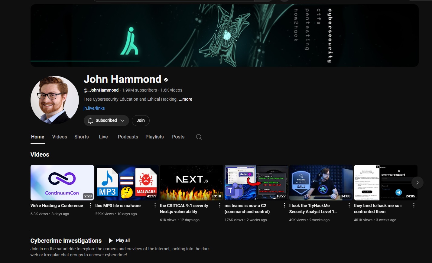This screenshot has height=263, width=432.
Task: Open the ContinuumCon video thumbnail
Action: [62, 183]
